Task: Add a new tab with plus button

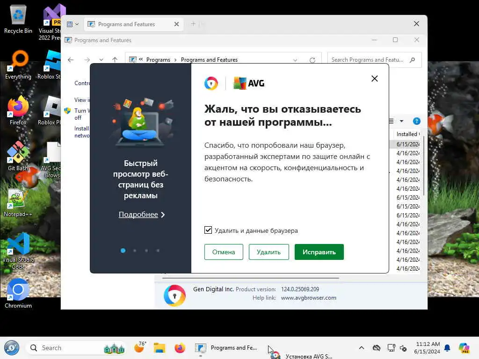Action: 193,24
